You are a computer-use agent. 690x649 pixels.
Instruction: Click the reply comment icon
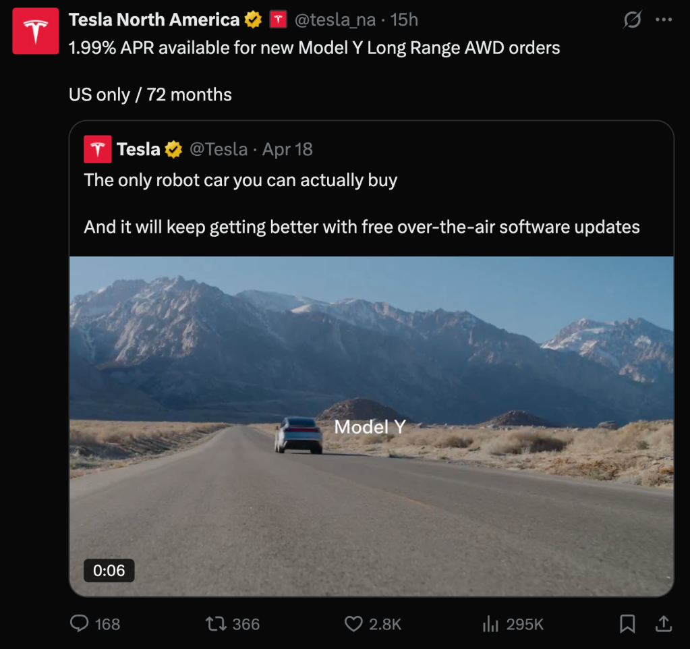point(80,624)
